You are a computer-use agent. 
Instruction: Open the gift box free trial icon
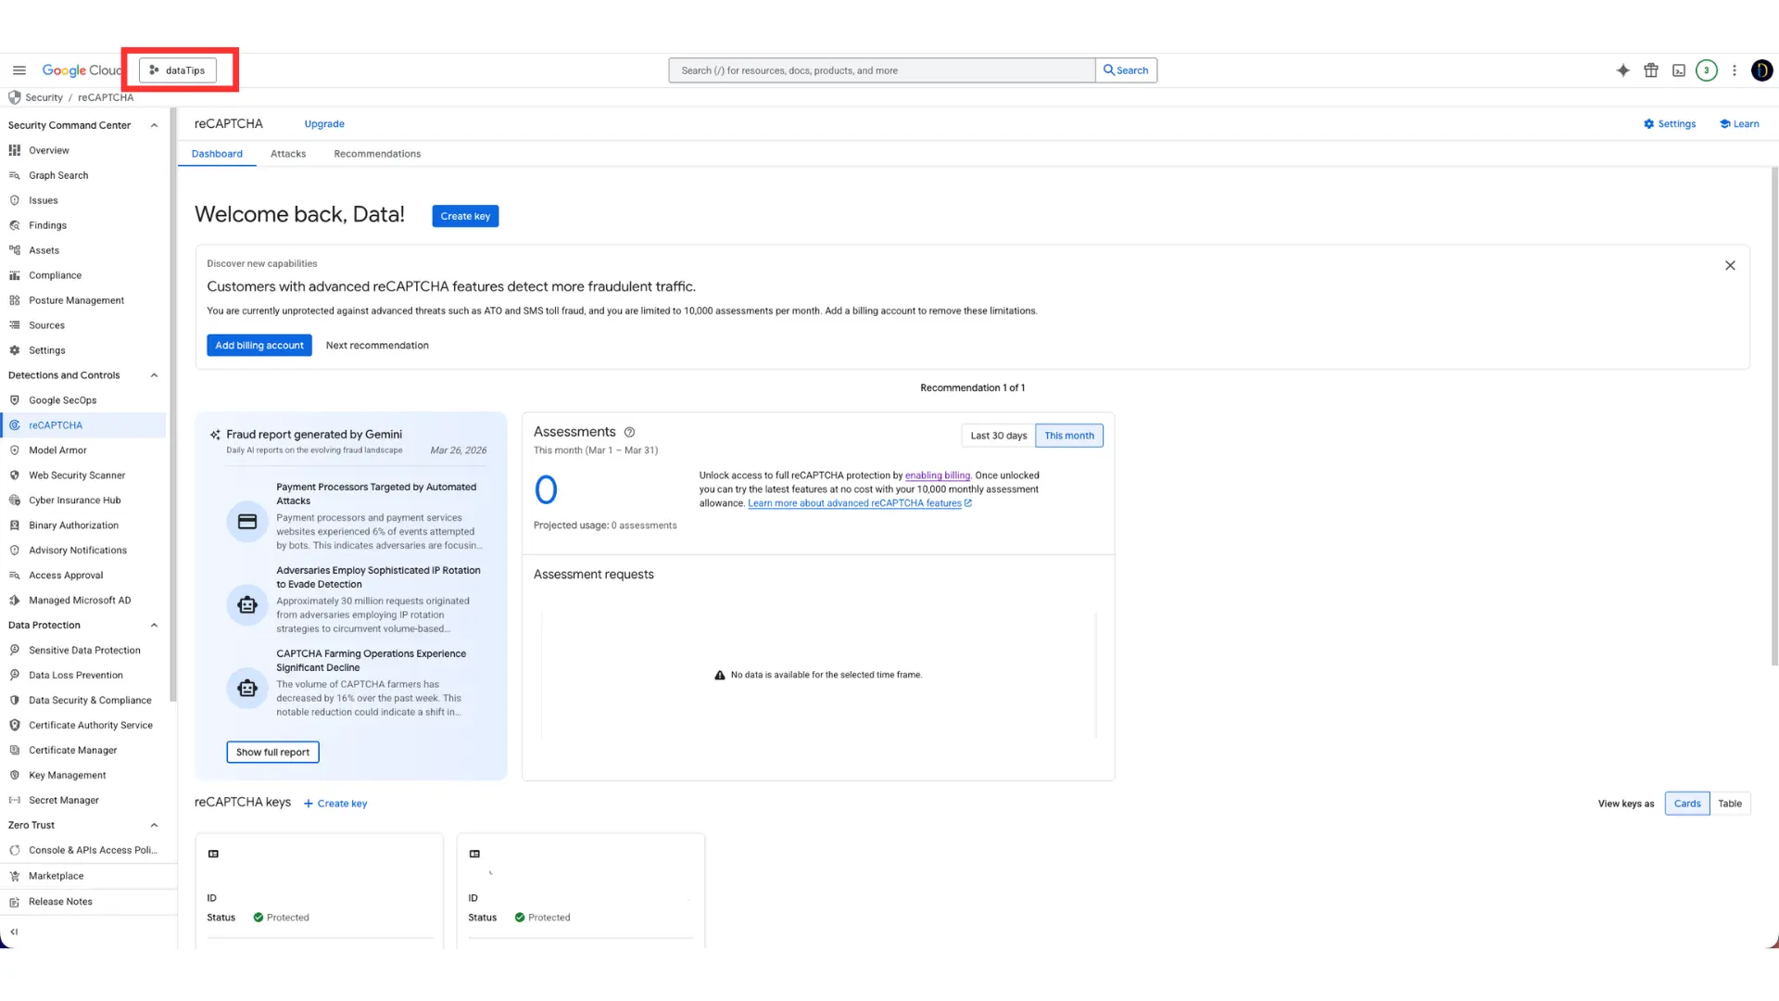(x=1651, y=70)
